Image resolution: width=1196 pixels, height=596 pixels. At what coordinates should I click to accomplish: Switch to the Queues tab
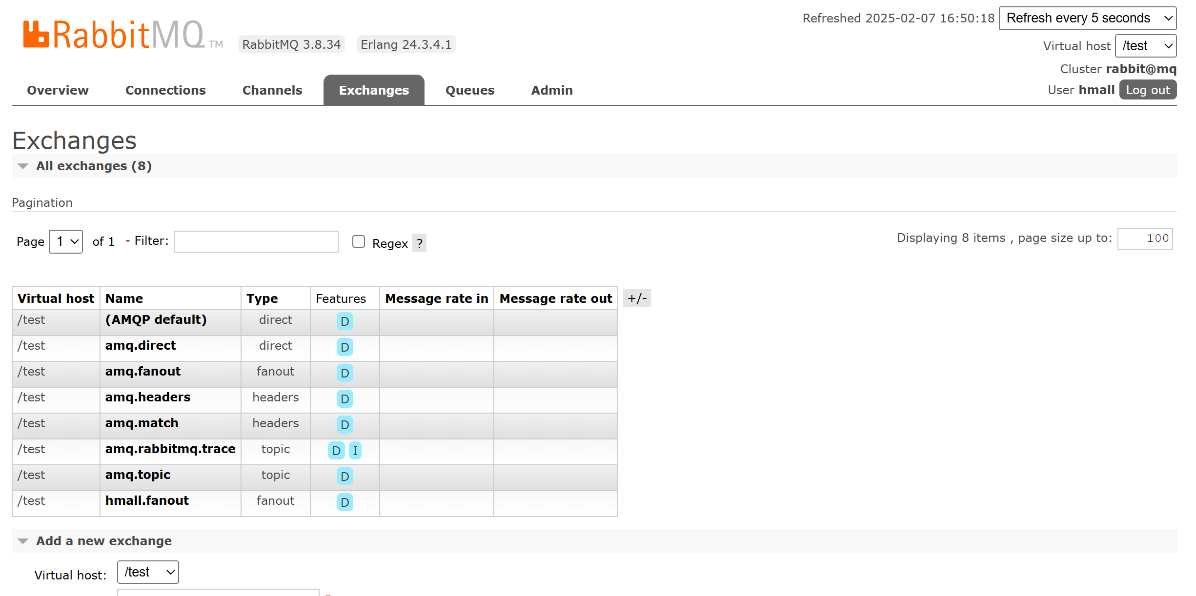coord(469,90)
